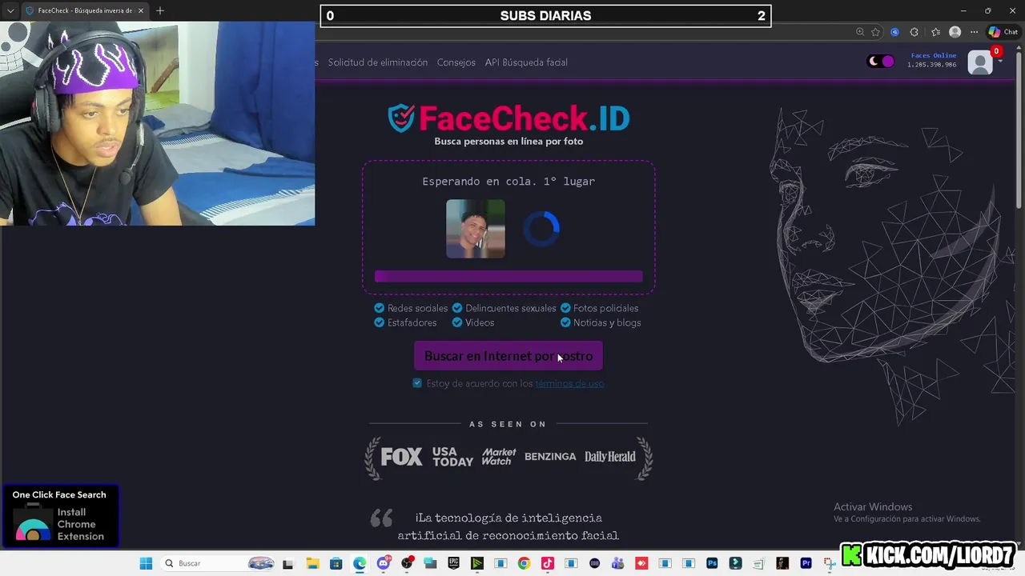The height and width of the screenshot is (576, 1025).
Task: Open Microsoft Teams from the taskbar
Action: (617, 563)
